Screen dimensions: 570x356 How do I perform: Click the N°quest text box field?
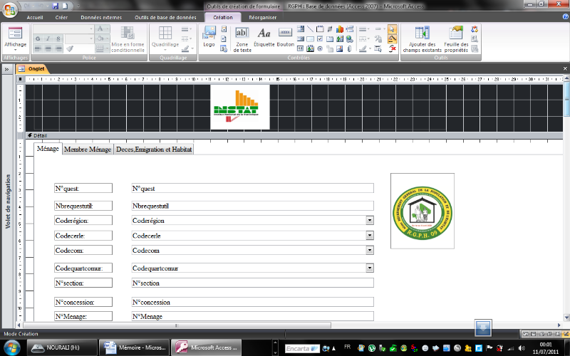[x=253, y=188]
